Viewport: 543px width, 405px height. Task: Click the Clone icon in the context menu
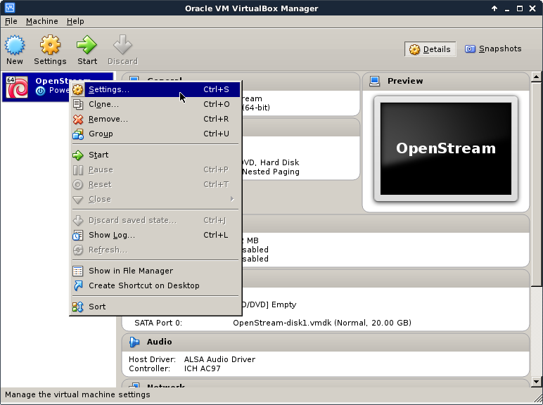point(78,104)
